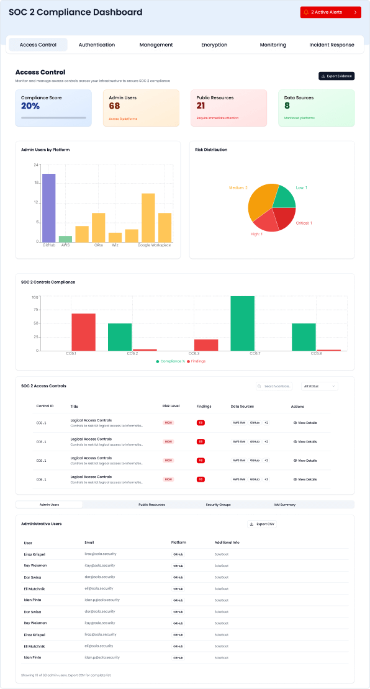
Task: Click the chevron arrow on Active Alerts button
Action: pyautogui.click(x=355, y=12)
